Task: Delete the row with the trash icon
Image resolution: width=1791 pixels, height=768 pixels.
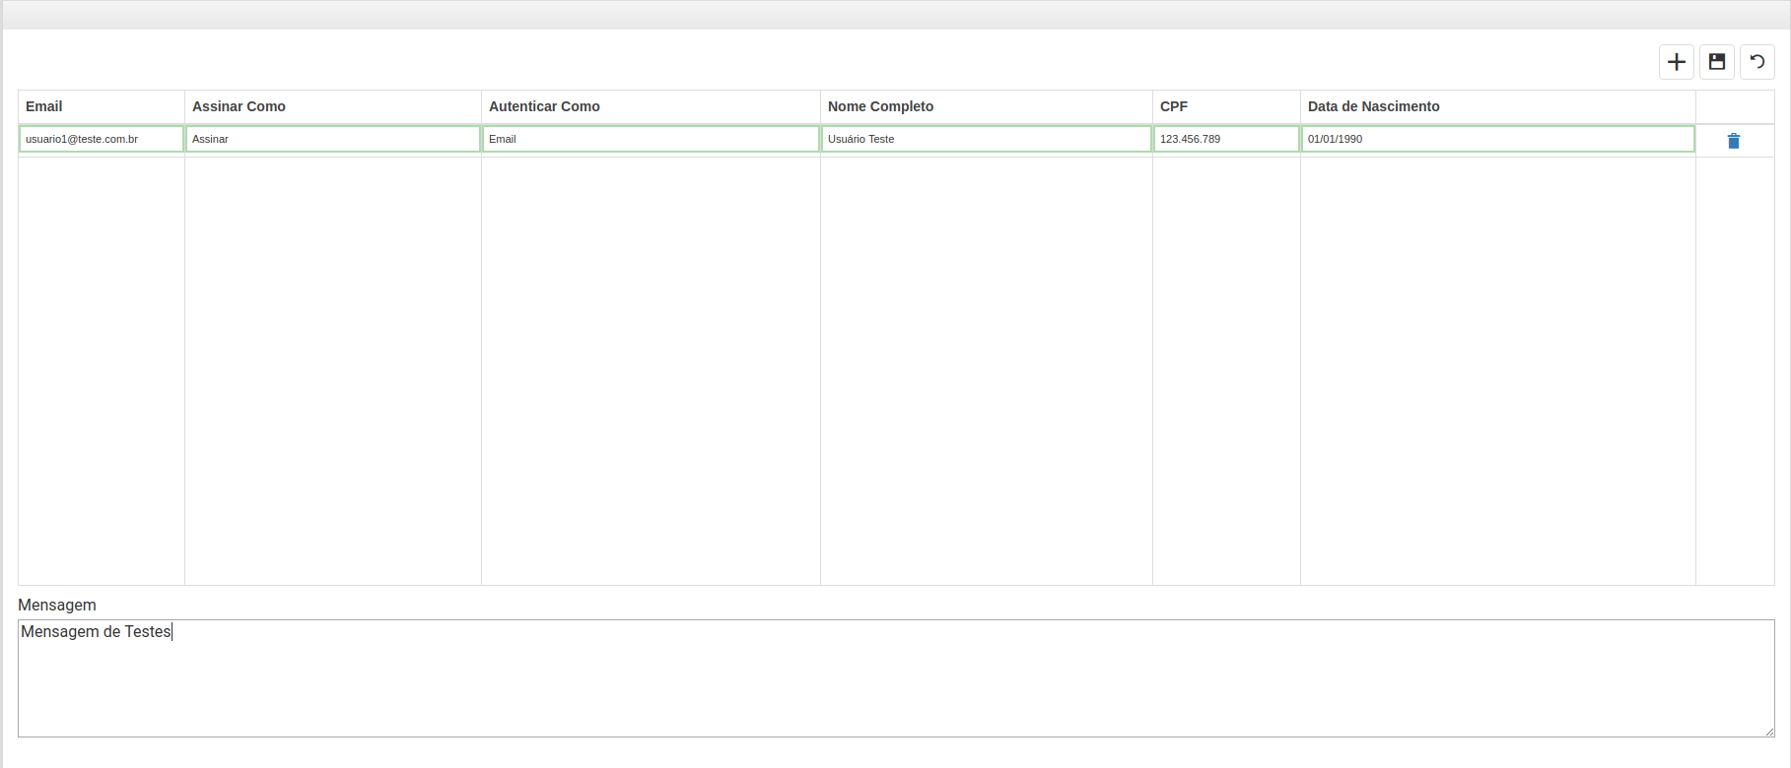Action: point(1733,141)
